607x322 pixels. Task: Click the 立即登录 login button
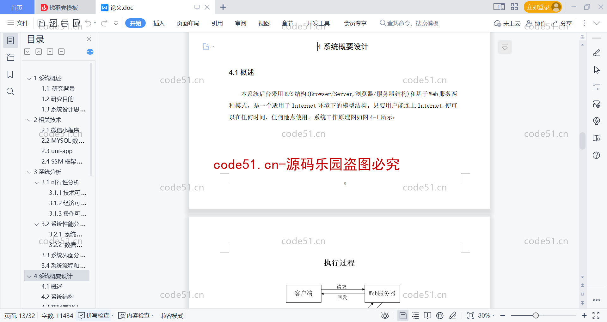[x=543, y=7]
